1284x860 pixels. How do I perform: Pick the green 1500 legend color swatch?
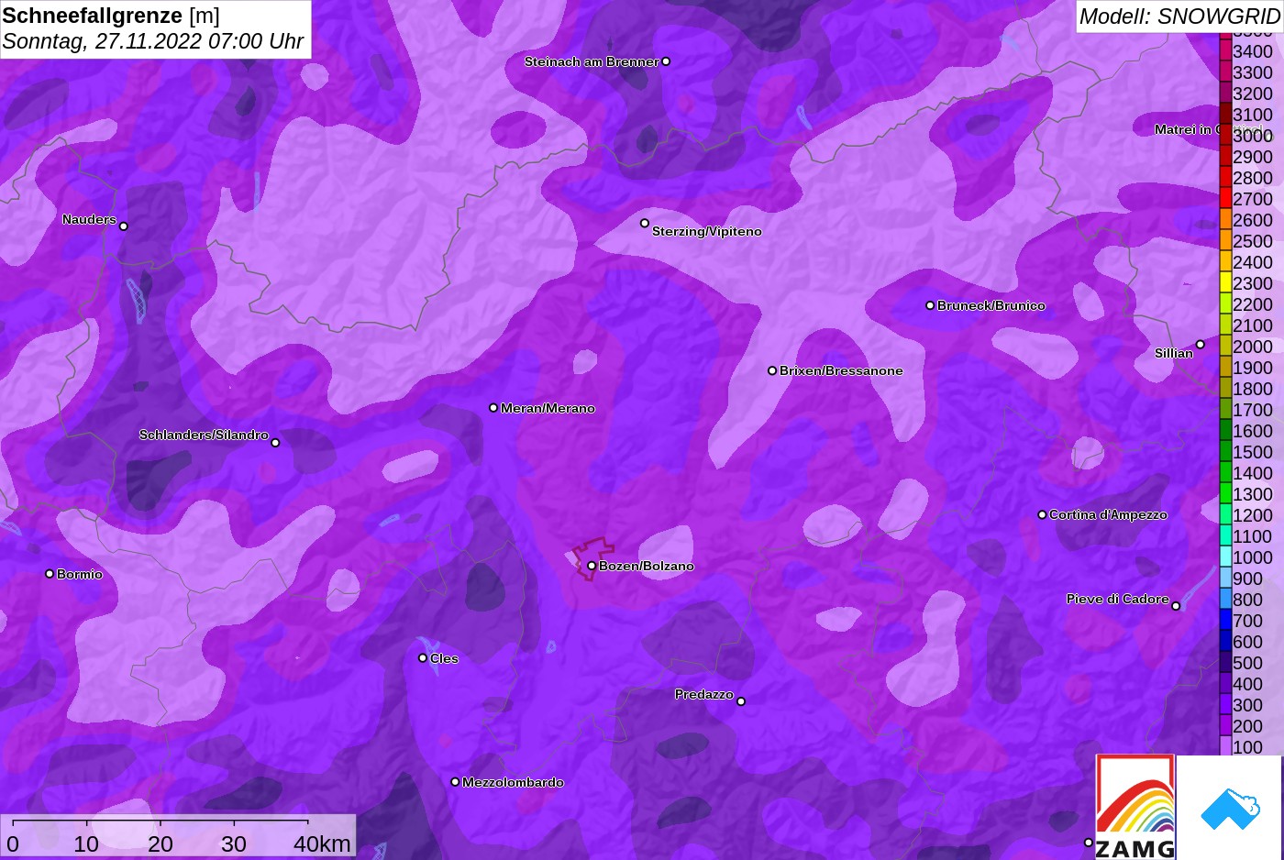tap(1225, 451)
